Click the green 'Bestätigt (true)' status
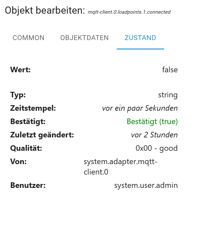The image size is (220, 225). click(x=152, y=122)
